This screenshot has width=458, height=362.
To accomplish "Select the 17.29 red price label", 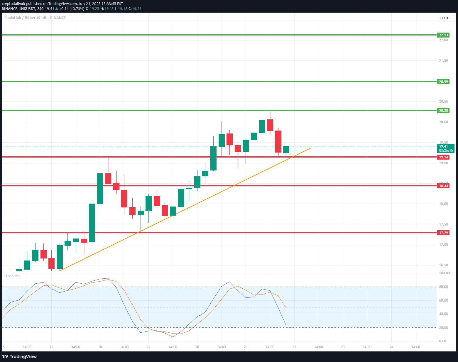I will 443,233.
